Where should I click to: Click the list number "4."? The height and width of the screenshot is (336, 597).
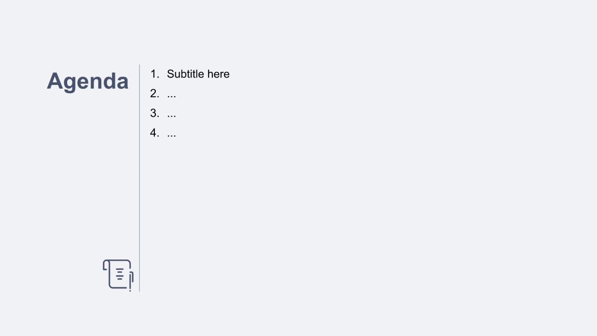pos(154,133)
